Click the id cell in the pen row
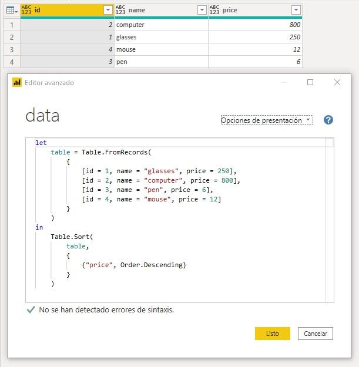Image resolution: width=359 pixels, height=367 pixels. coord(67,62)
